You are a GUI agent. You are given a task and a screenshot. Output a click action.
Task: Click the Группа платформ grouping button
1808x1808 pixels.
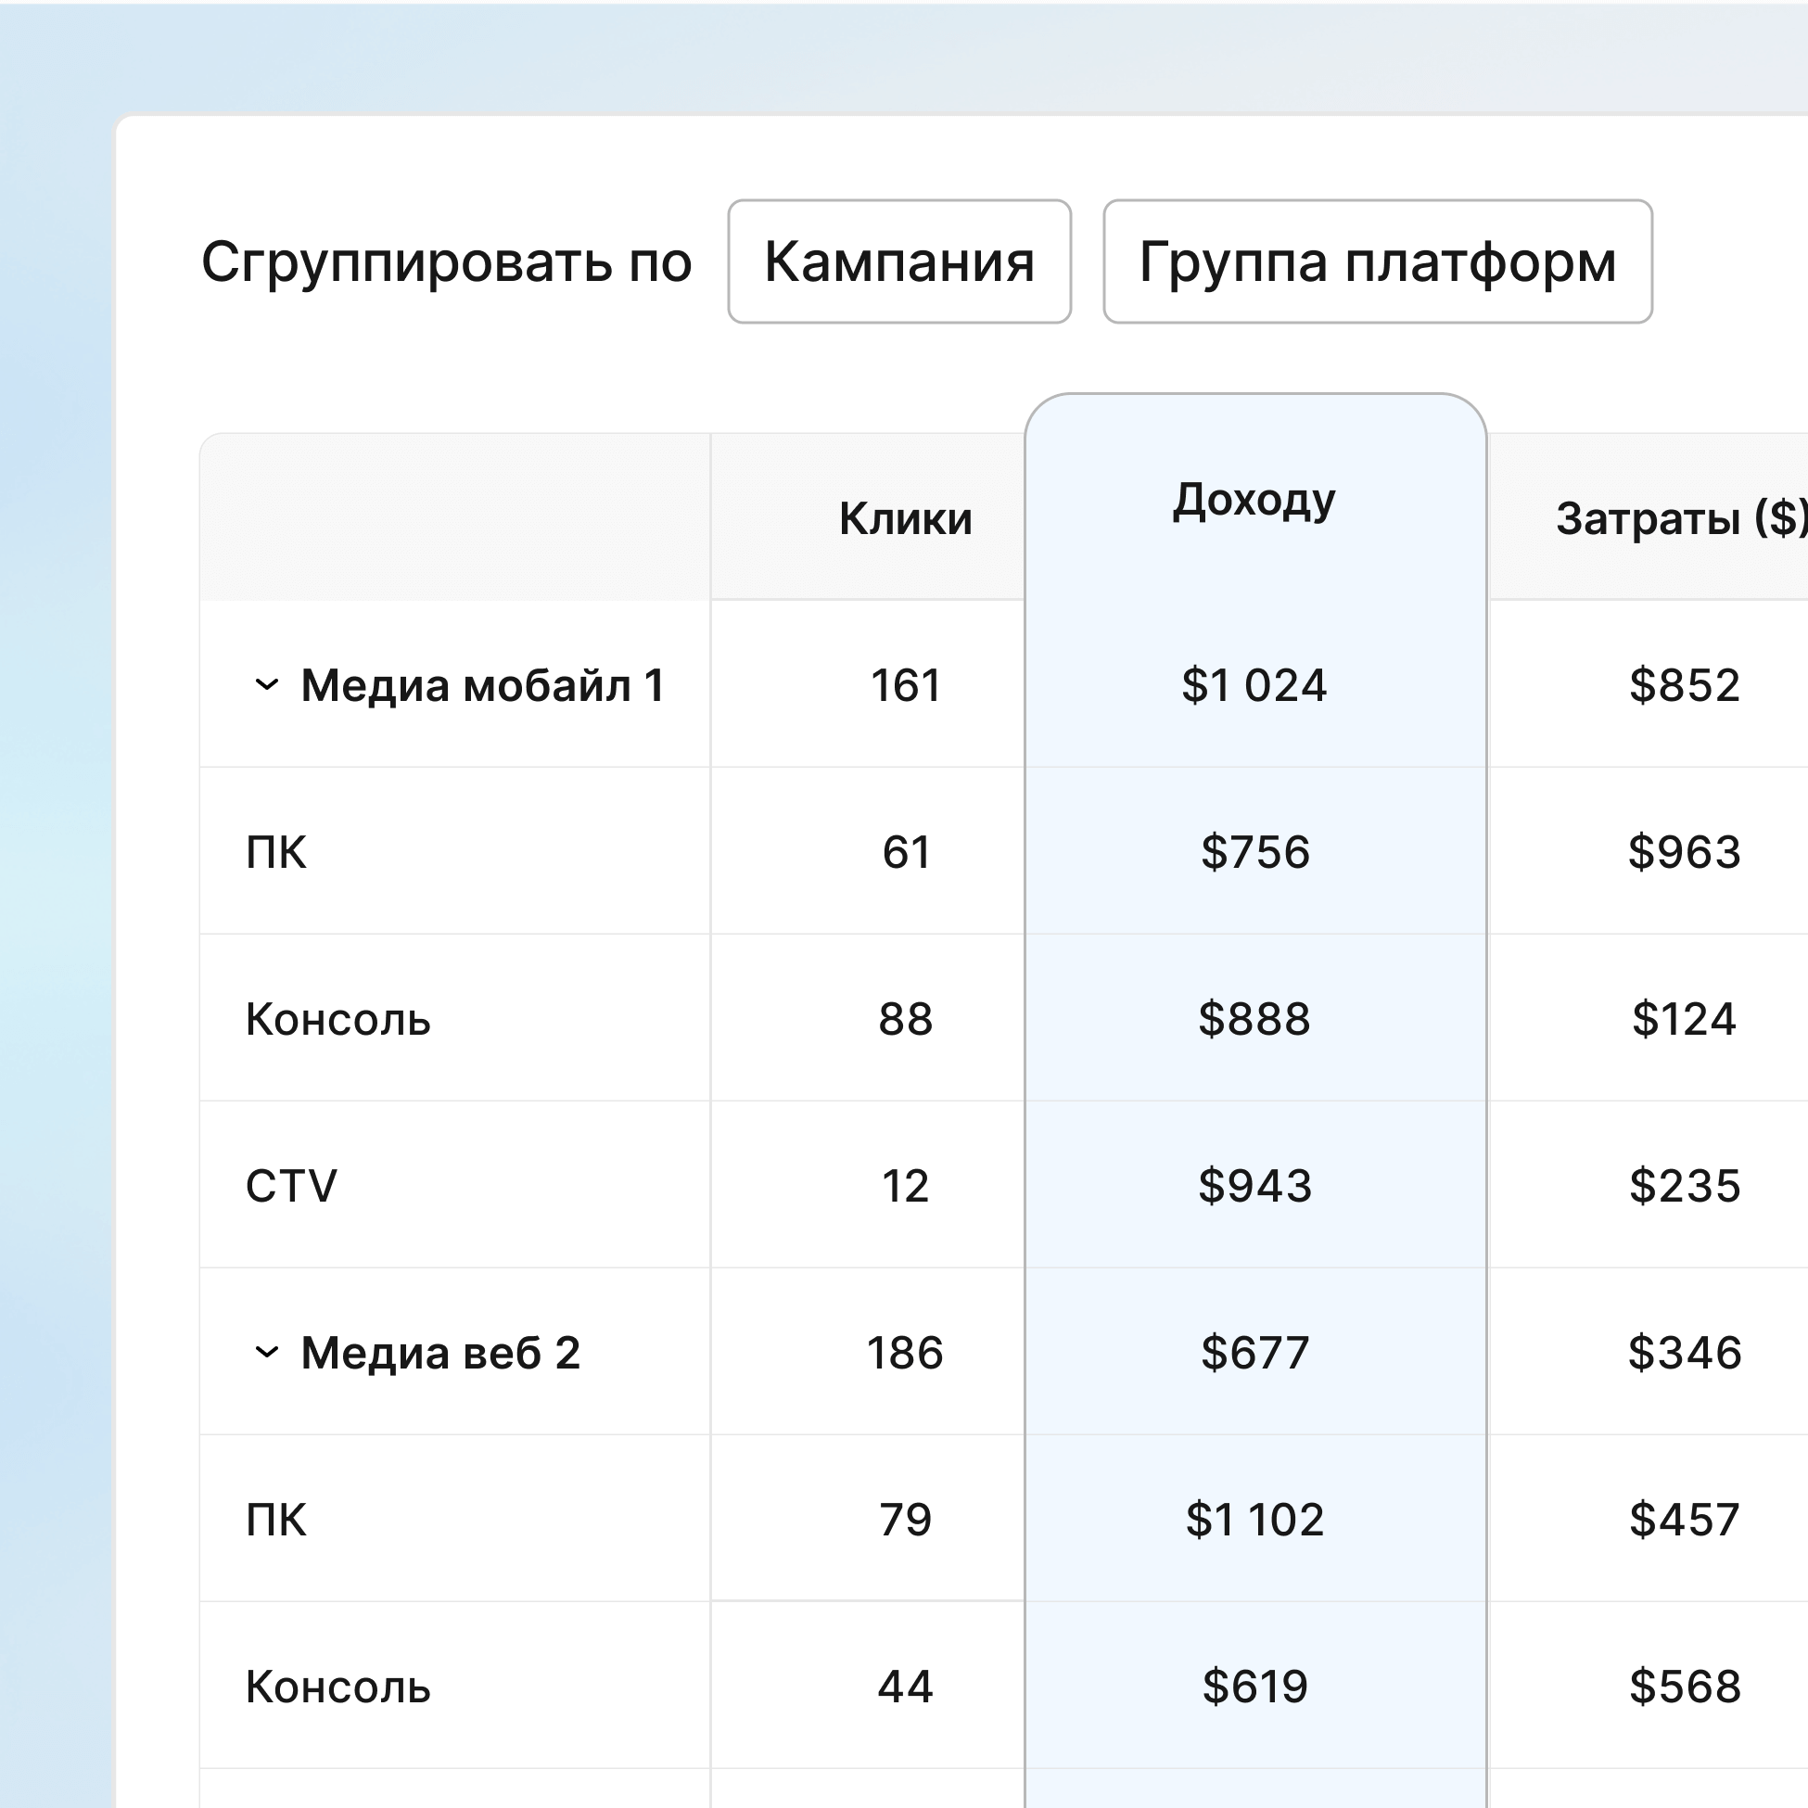1377,261
